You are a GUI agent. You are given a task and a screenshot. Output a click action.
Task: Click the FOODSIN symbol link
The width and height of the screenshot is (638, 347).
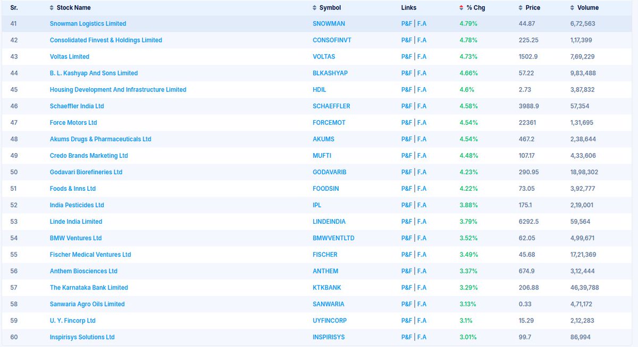(x=326, y=188)
